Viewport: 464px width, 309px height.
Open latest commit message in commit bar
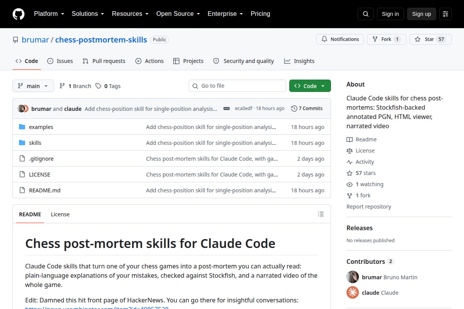151,109
